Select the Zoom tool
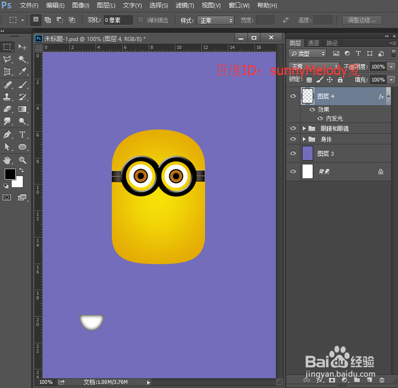Image resolution: width=398 pixels, height=388 pixels. pos(22,160)
